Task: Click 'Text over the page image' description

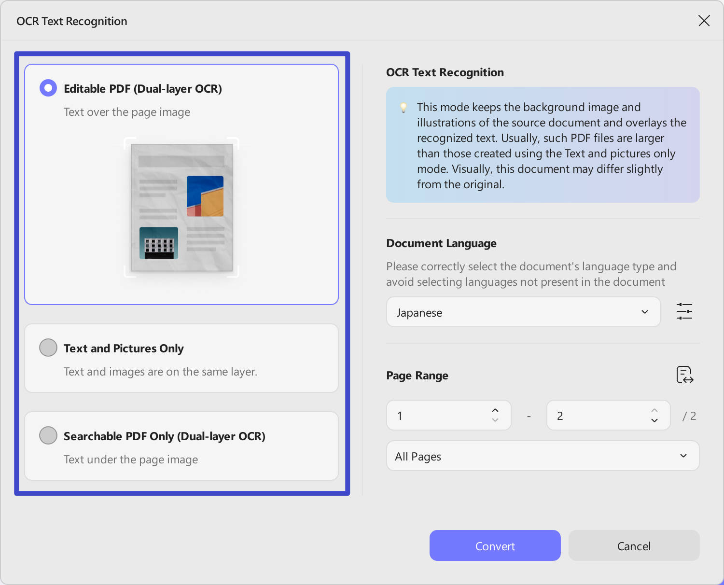Action: [x=127, y=112]
